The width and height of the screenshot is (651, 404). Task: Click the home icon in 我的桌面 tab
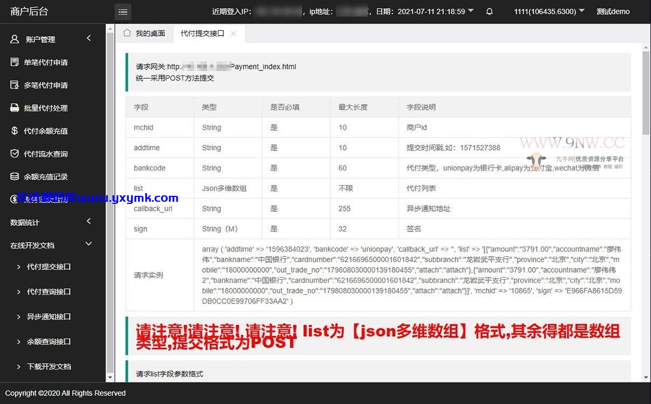tap(127, 33)
